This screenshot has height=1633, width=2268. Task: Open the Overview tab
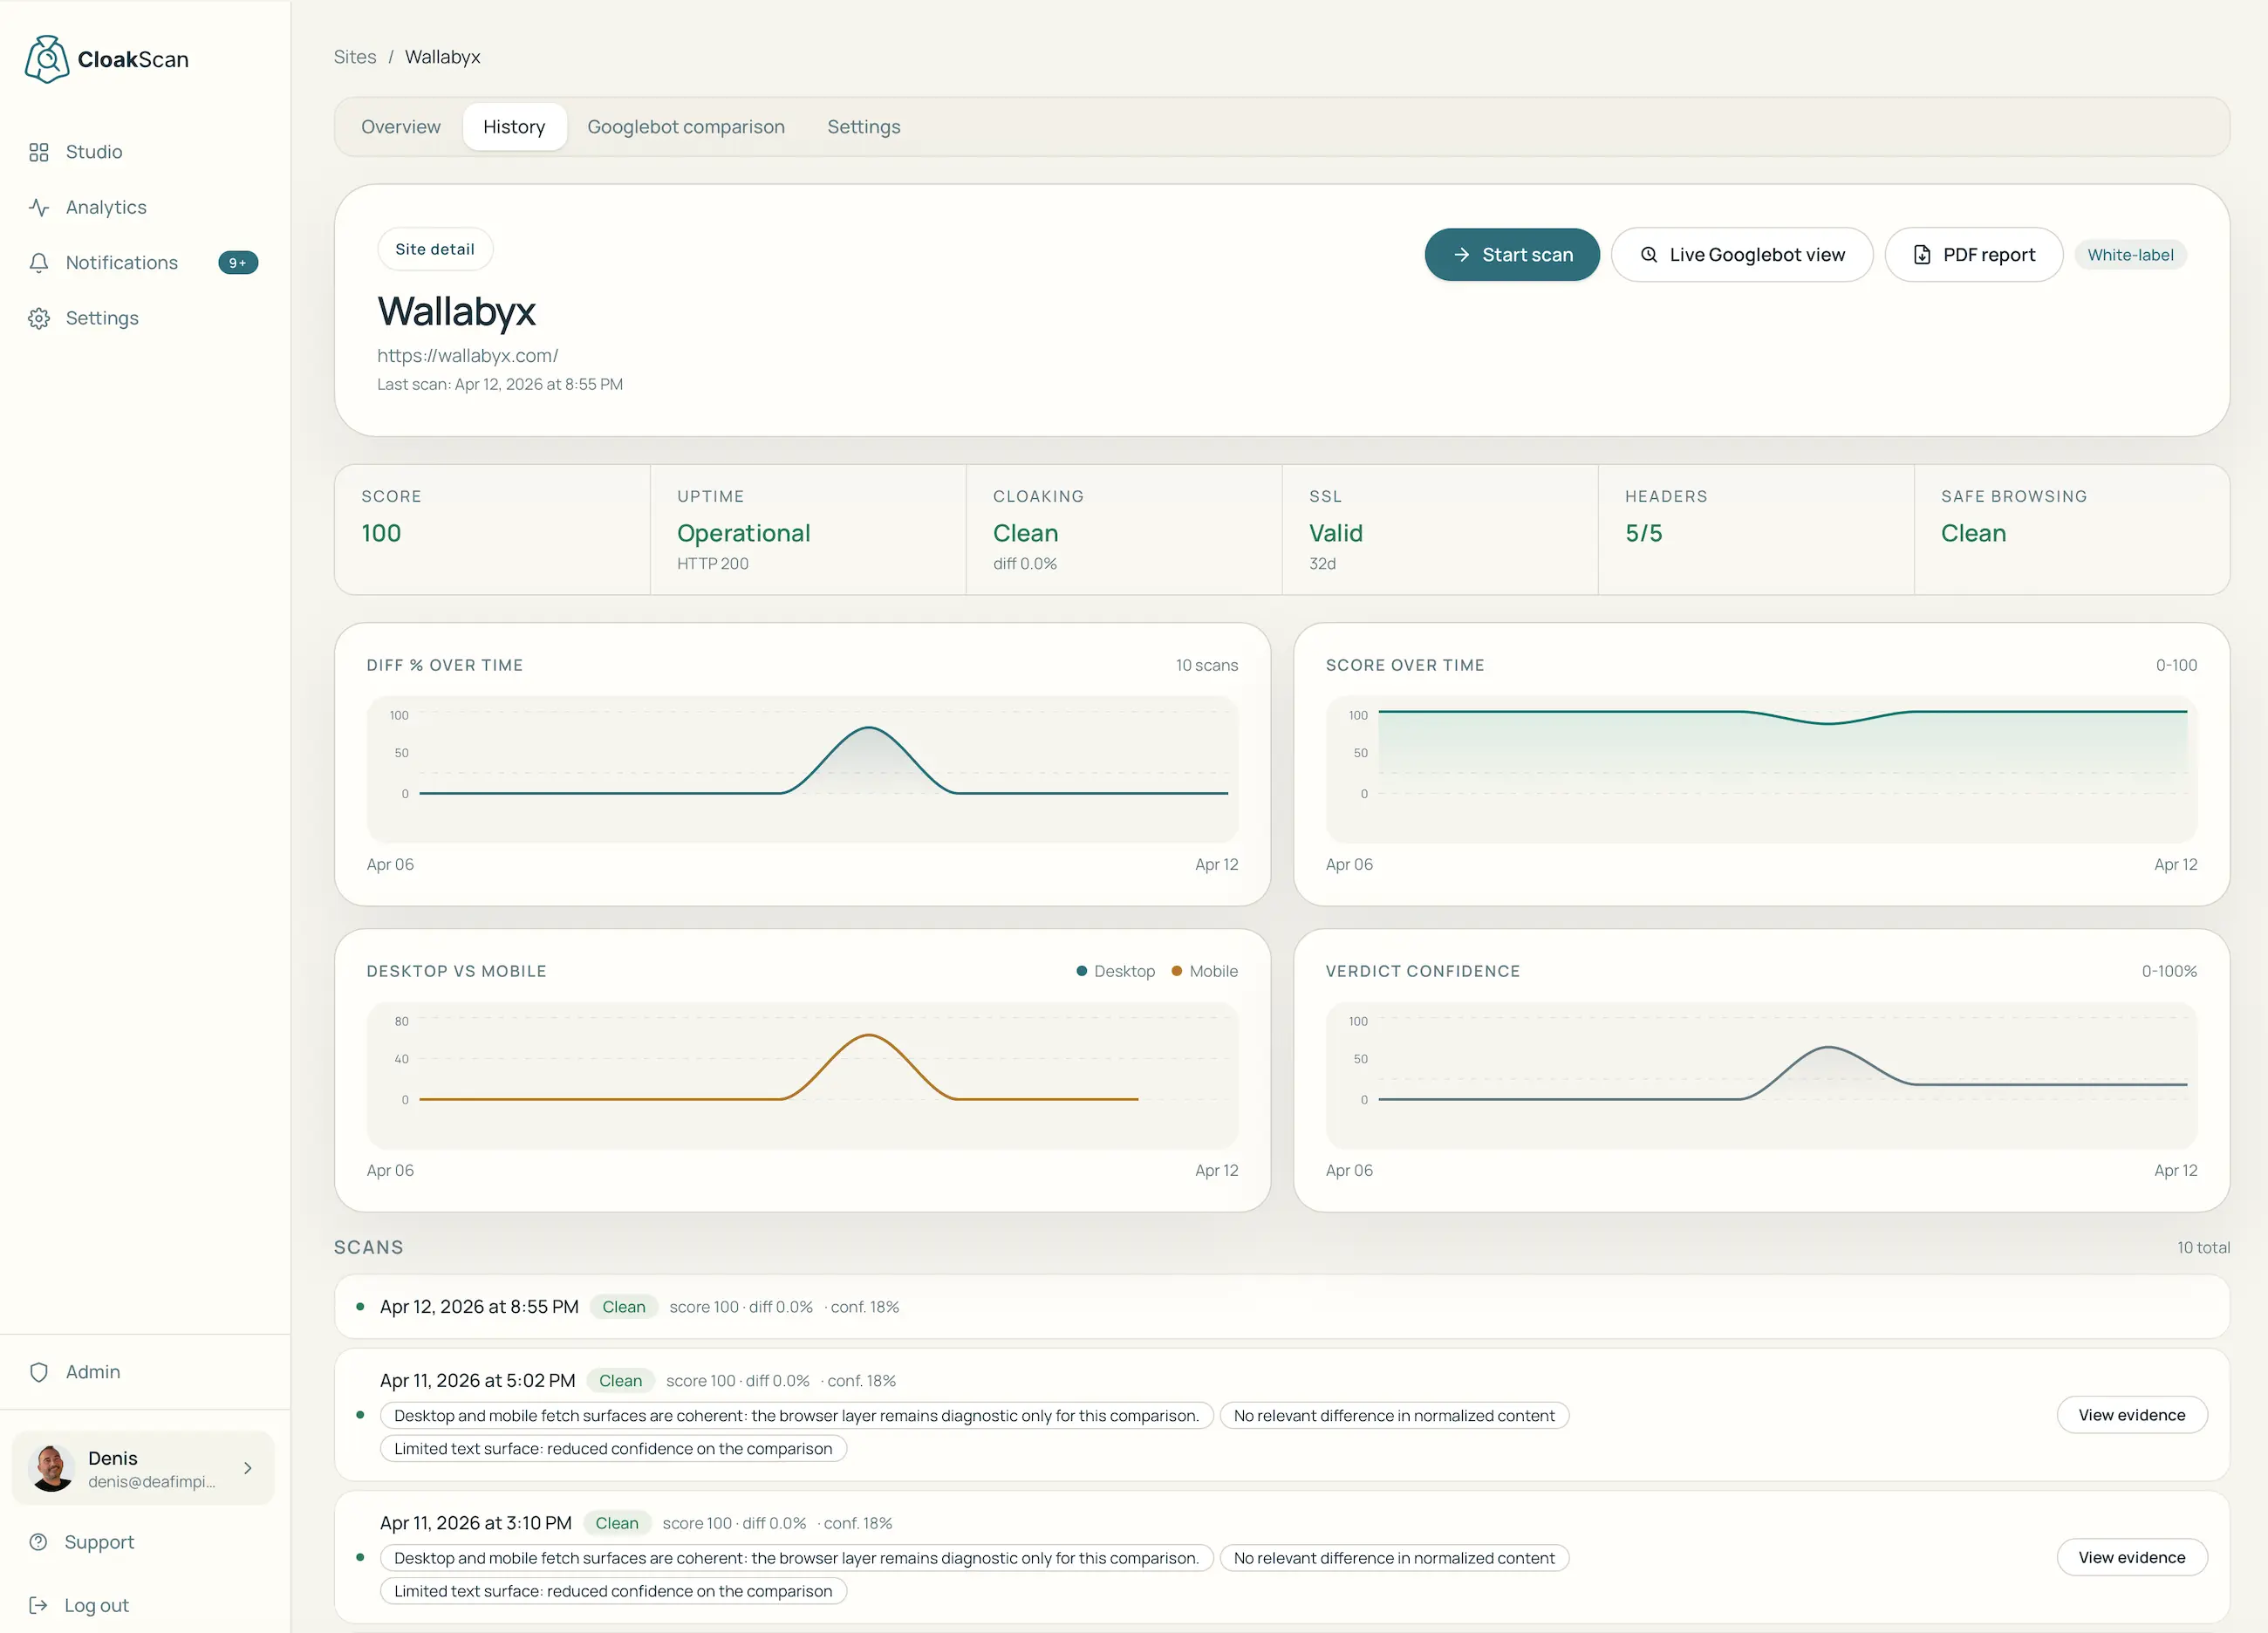coord(401,126)
